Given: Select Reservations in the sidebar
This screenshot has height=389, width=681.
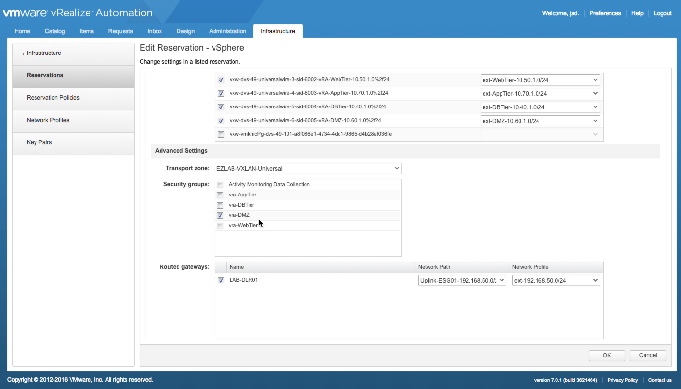Looking at the screenshot, I should pyautogui.click(x=73, y=76).
